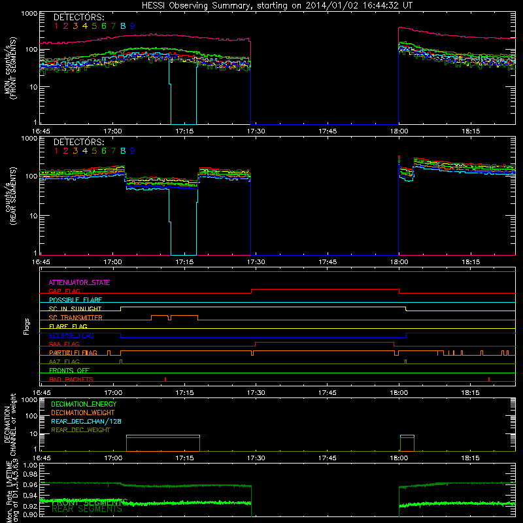
Task: Click 16:45 tick label under decimation plot
Action: 41,458
